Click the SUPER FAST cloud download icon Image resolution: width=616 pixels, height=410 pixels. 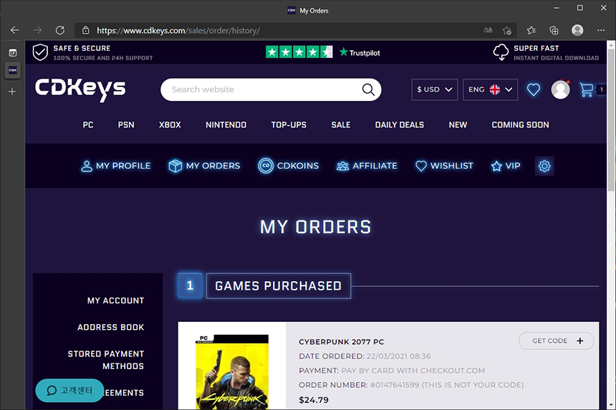click(x=501, y=52)
